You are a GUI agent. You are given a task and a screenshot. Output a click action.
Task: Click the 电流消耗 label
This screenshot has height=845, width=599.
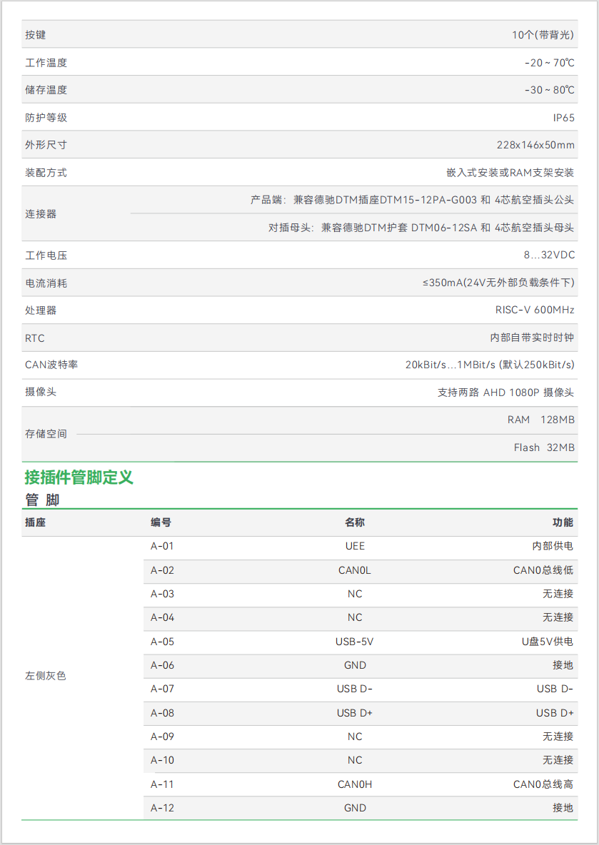pos(46,283)
